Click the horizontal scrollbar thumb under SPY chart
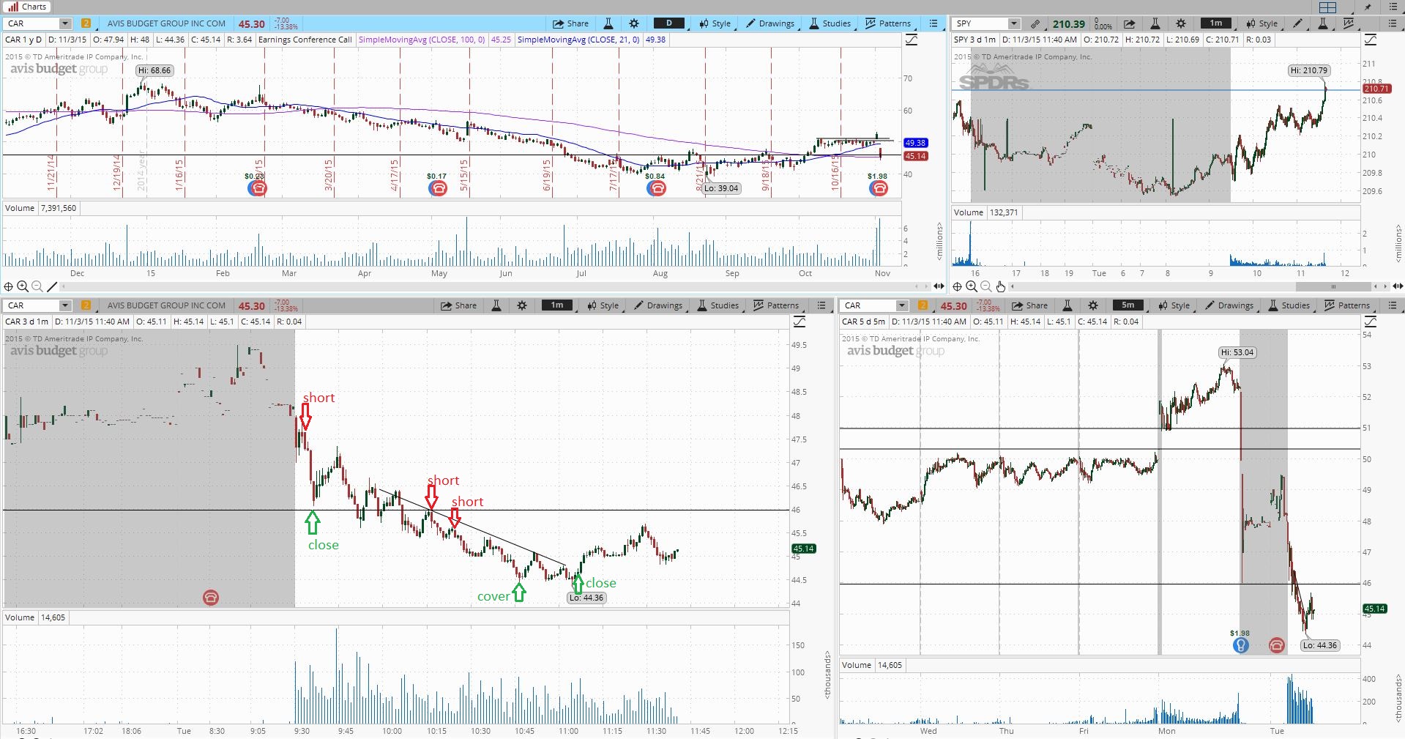Image resolution: width=1405 pixels, height=739 pixels. point(1333,286)
